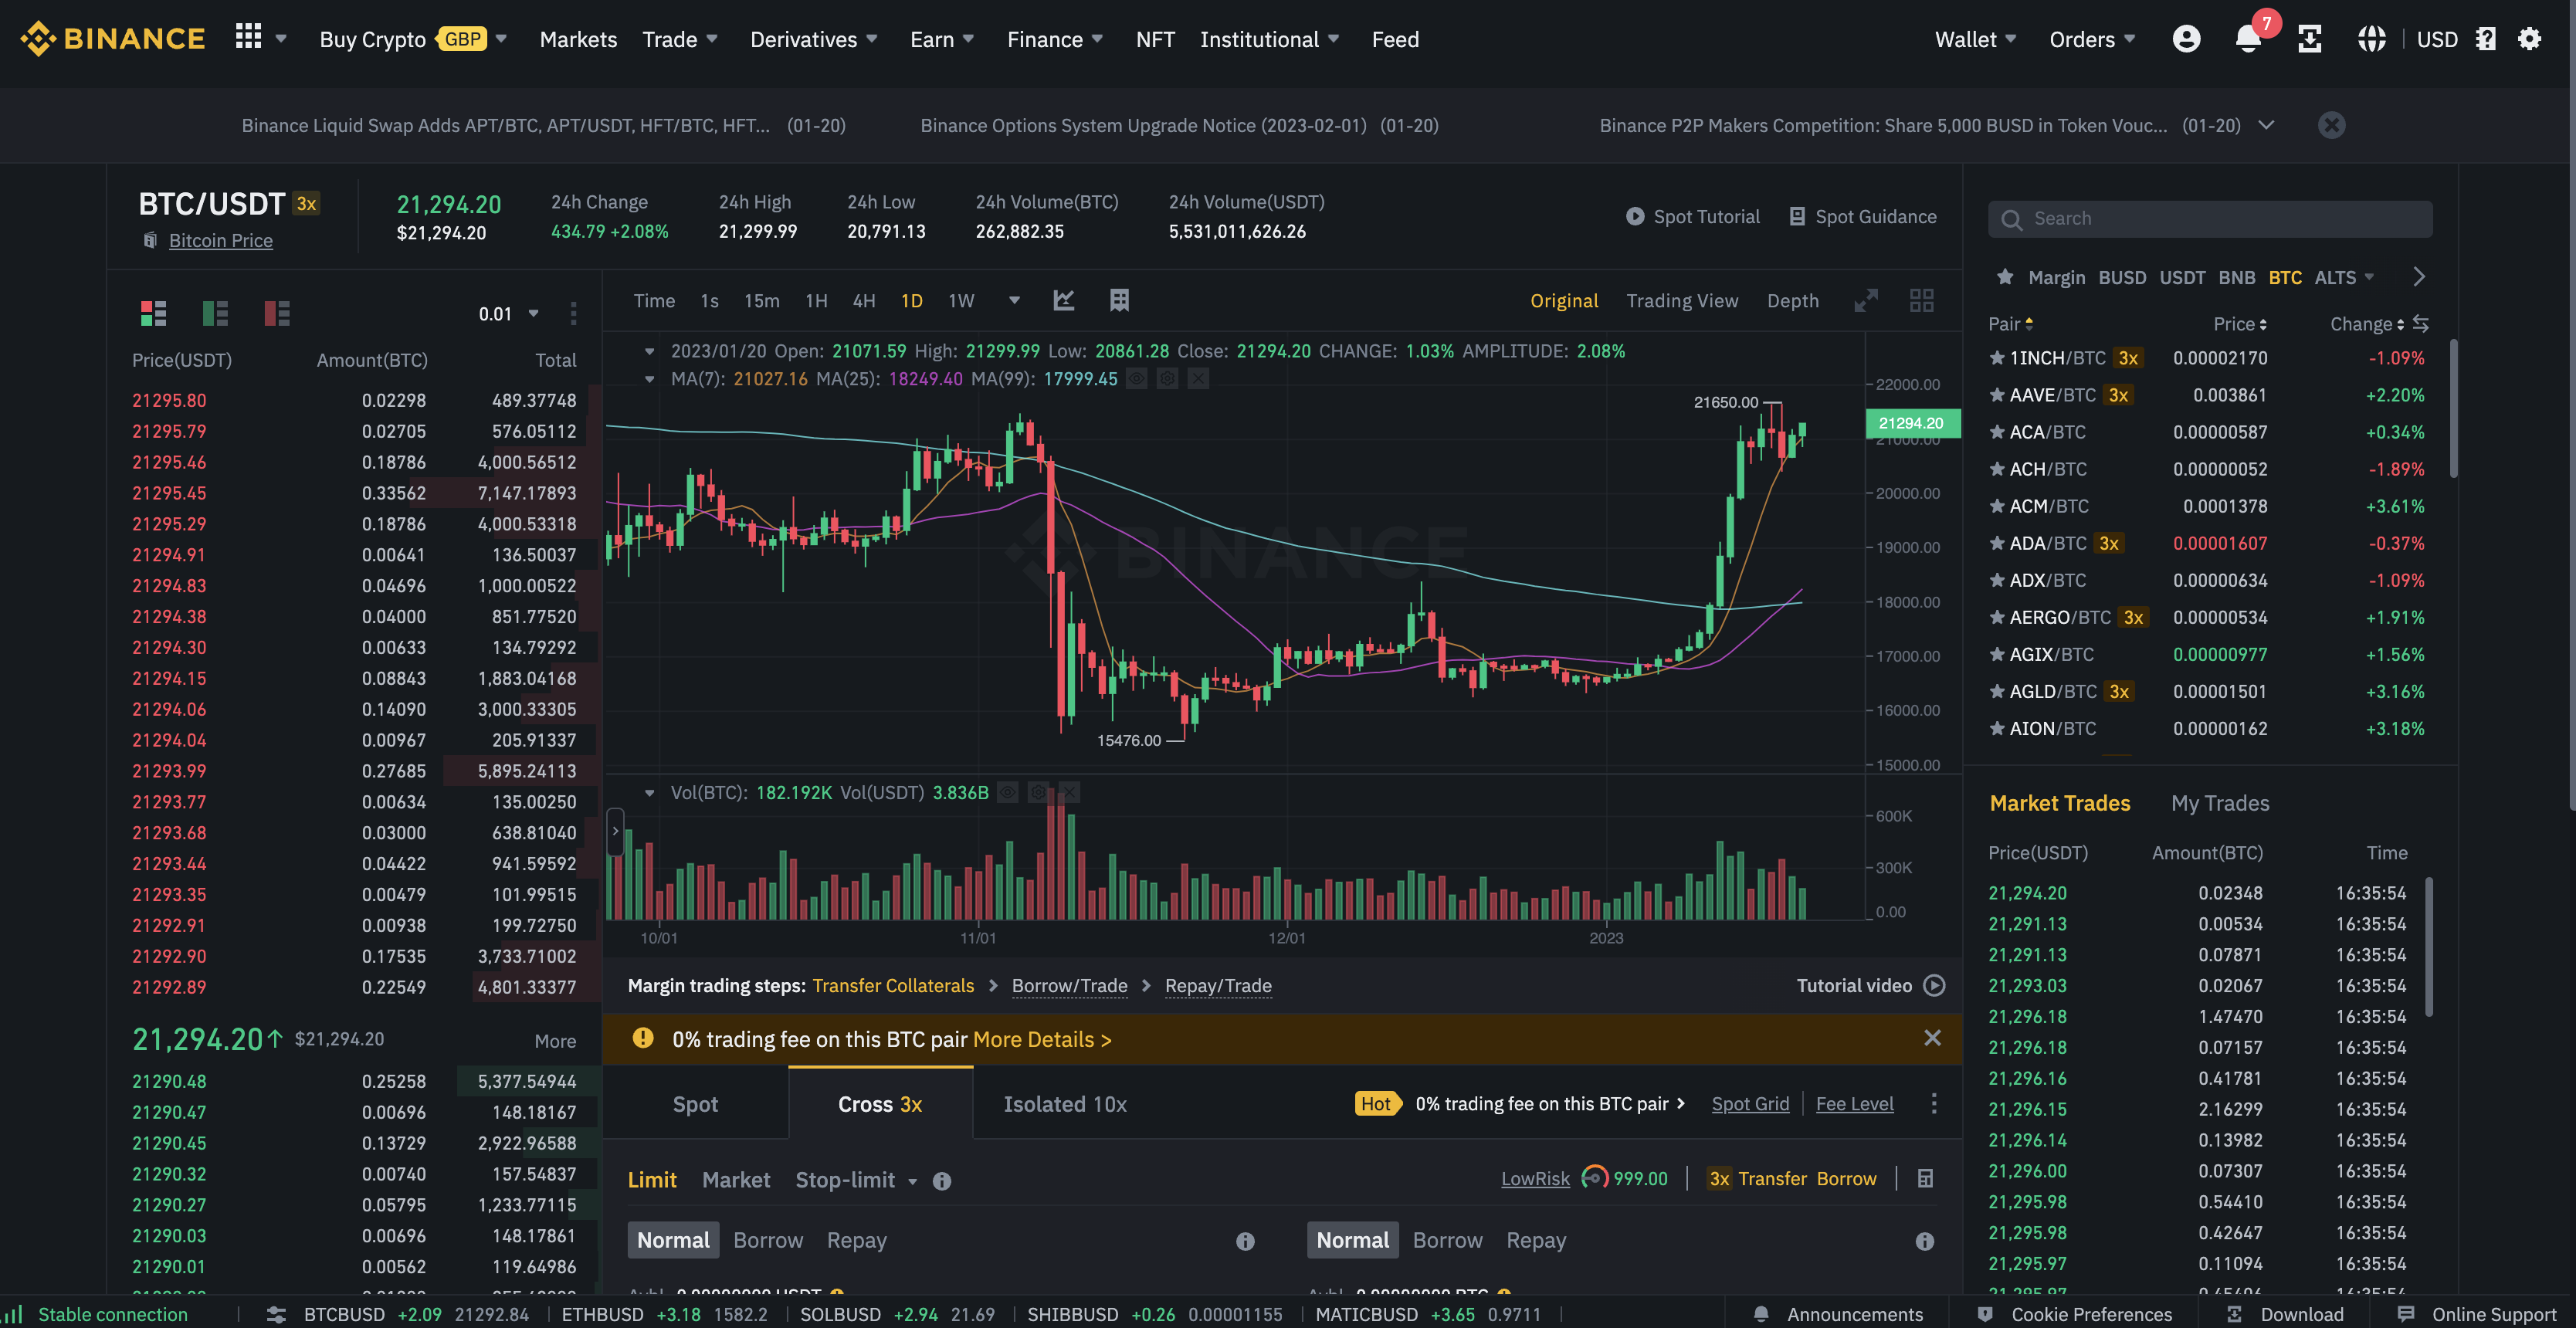Toggle MA indicator visibility eye icon
The width and height of the screenshot is (2576, 1328).
[1136, 379]
